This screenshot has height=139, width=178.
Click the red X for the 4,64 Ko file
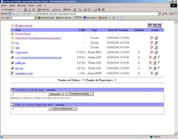(x=151, y=57)
